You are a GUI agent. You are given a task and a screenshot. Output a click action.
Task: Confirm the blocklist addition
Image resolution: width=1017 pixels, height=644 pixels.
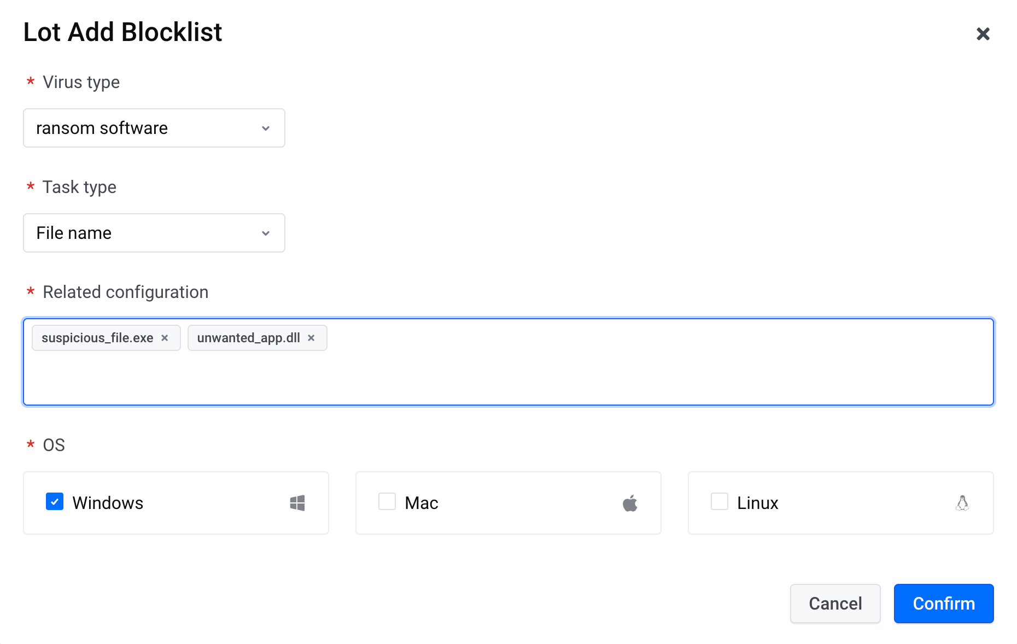[944, 604]
